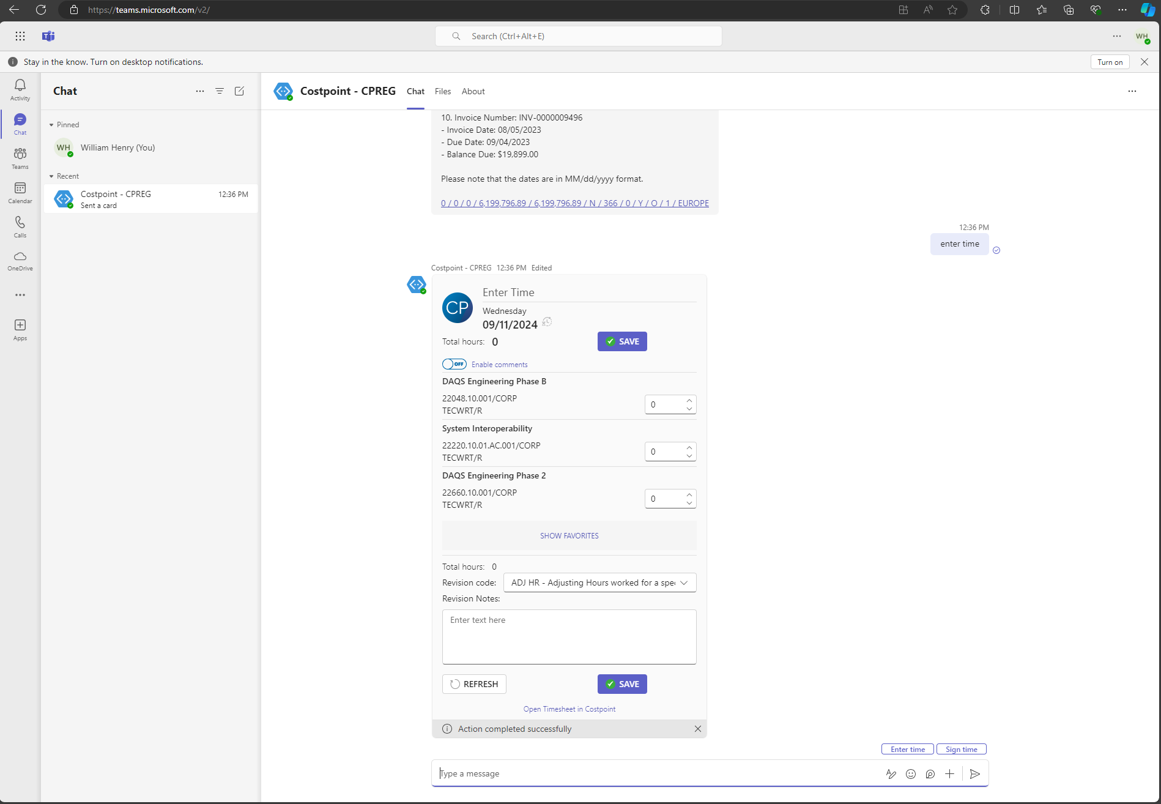Switch to the Files tab
Viewport: 1161px width, 804px height.
tap(442, 91)
